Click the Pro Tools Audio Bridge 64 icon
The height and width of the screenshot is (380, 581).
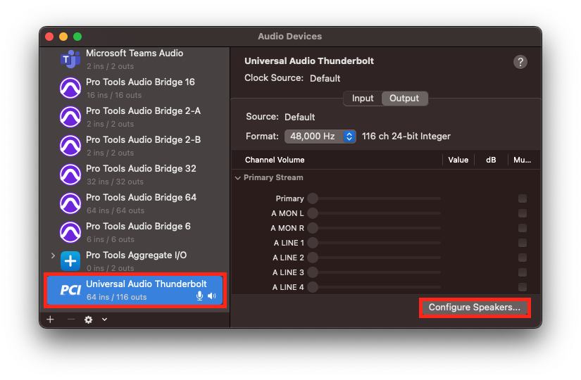point(70,203)
